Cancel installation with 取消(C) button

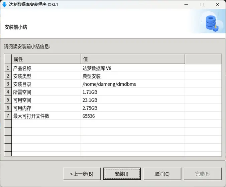tap(162, 174)
